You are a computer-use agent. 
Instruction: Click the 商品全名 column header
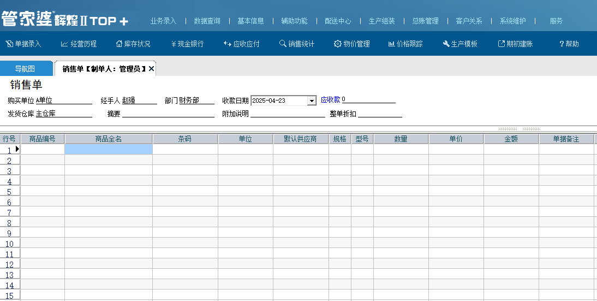[x=109, y=139]
